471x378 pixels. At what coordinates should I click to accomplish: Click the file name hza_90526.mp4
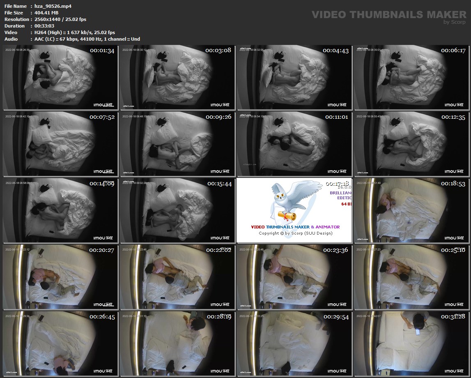click(53, 6)
